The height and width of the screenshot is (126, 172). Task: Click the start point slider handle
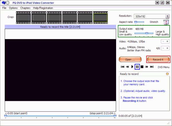(6, 116)
